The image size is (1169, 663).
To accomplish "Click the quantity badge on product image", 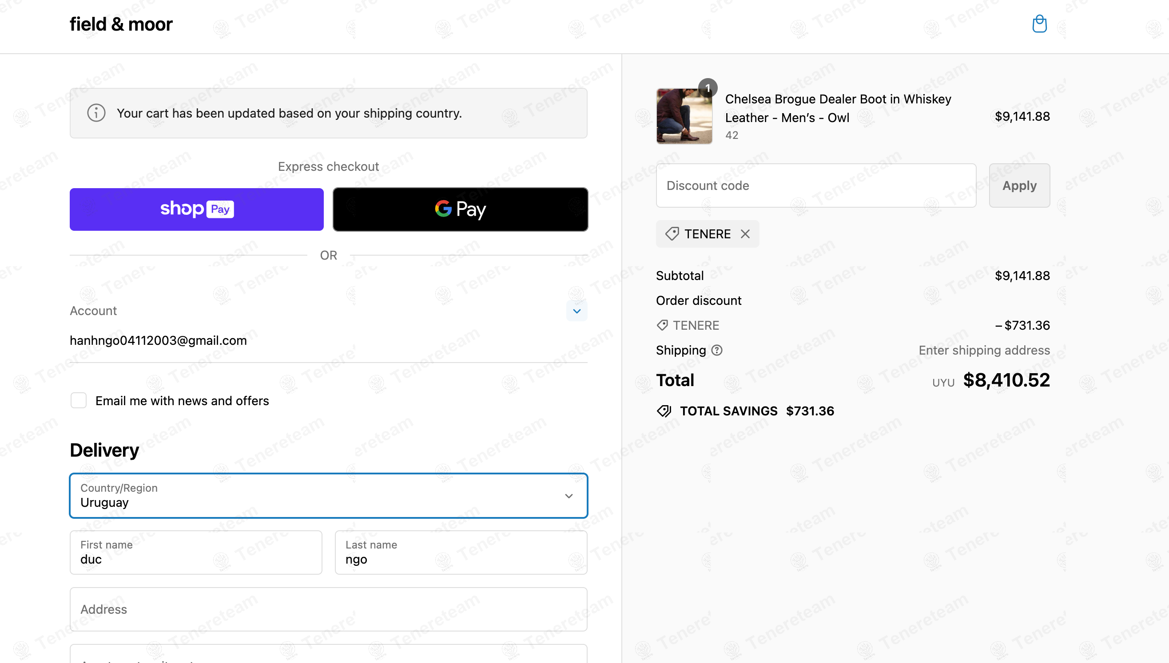I will (708, 87).
